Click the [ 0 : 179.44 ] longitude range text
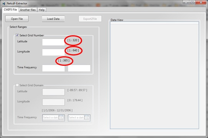Image resolution: width=208 pixels, height=138 pixels. click(75, 100)
